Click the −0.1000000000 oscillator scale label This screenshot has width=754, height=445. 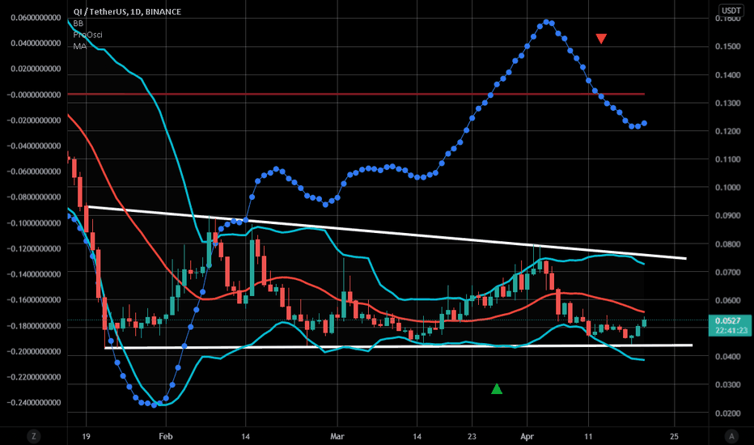click(x=34, y=223)
